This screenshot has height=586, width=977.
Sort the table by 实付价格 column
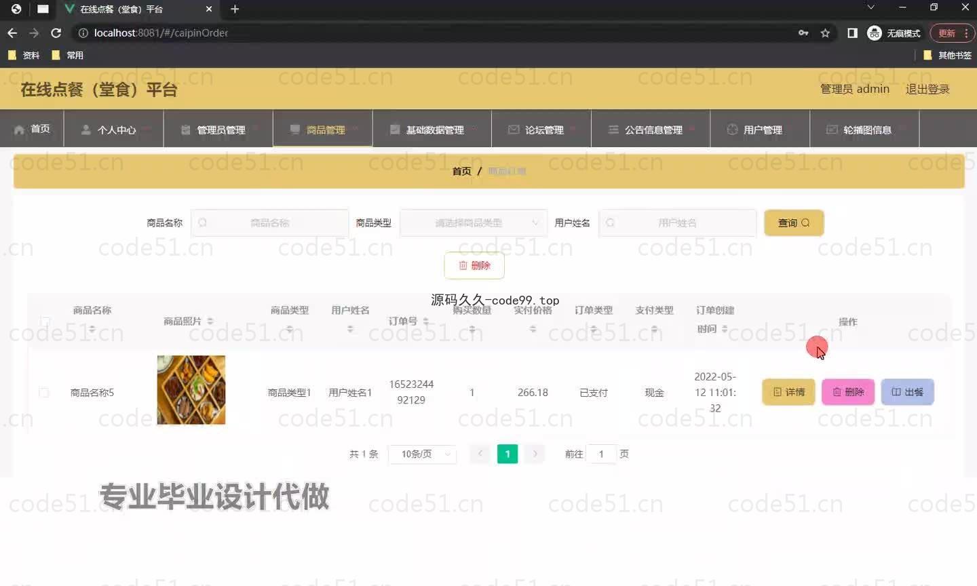pyautogui.click(x=533, y=329)
